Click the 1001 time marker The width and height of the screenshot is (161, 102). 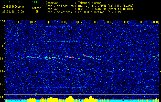(x=17, y=22)
